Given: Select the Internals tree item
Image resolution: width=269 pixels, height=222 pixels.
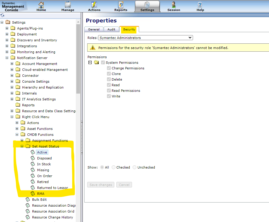Looking at the screenshot, I should click(29, 93).
